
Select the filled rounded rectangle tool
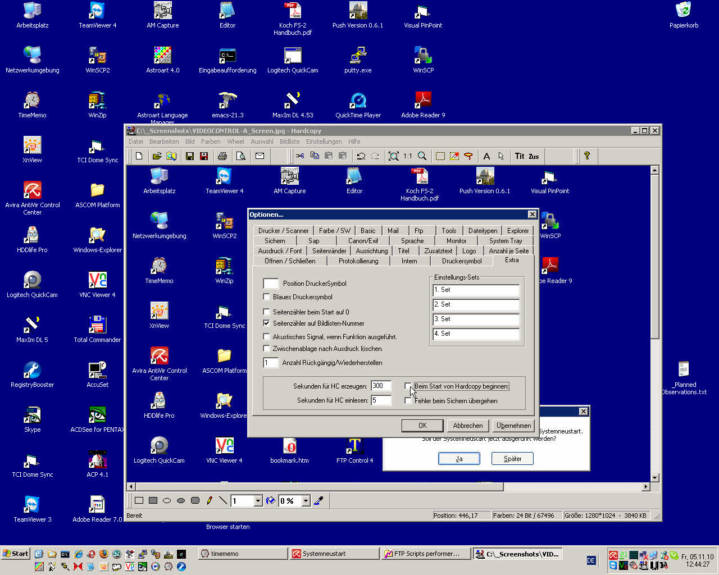(x=195, y=500)
